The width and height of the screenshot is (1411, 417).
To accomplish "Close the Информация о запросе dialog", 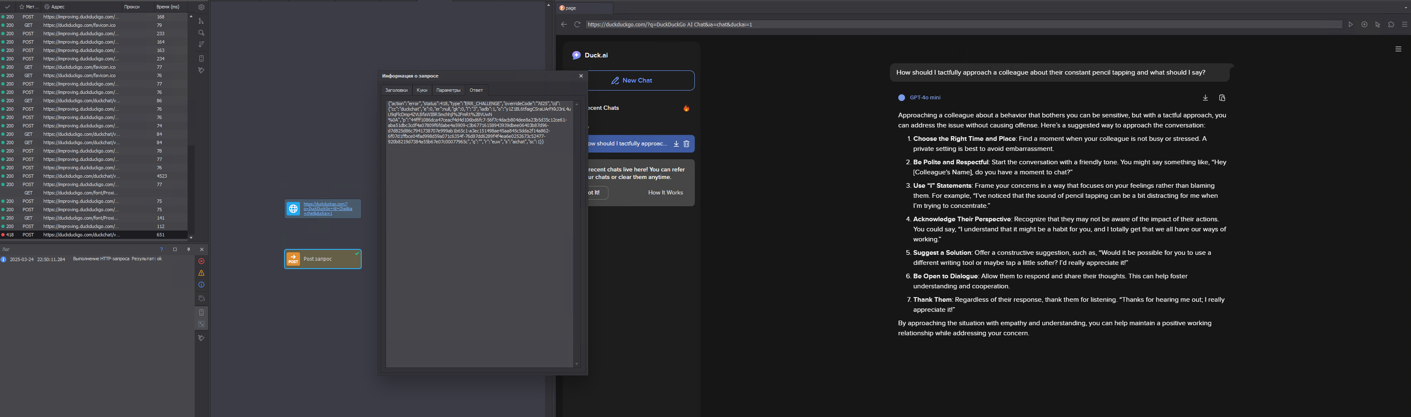I will (581, 76).
